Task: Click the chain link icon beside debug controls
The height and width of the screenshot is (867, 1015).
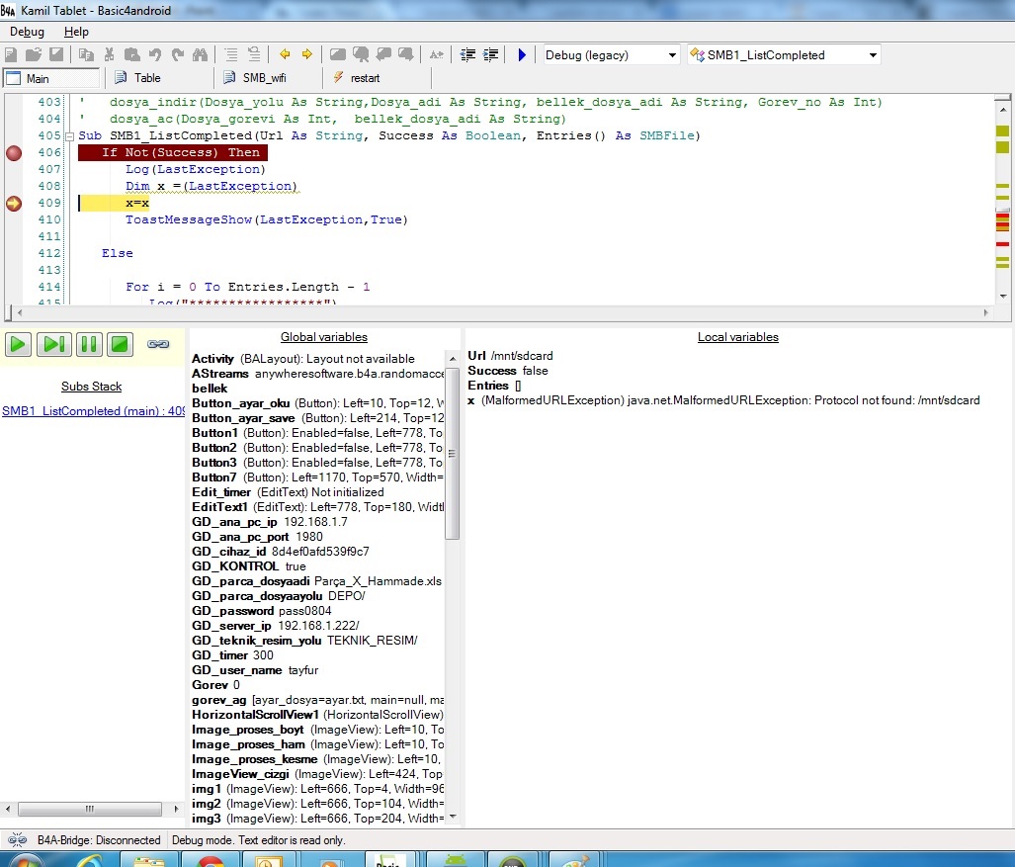Action: (158, 344)
